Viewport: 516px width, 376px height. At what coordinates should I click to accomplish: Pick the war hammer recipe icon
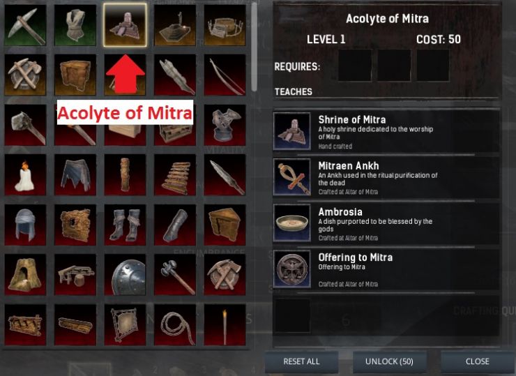coord(175,275)
